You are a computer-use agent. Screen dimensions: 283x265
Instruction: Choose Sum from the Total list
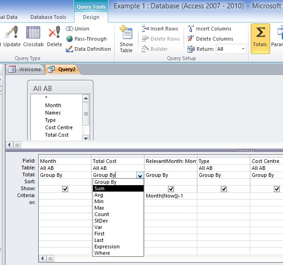pyautogui.click(x=118, y=188)
